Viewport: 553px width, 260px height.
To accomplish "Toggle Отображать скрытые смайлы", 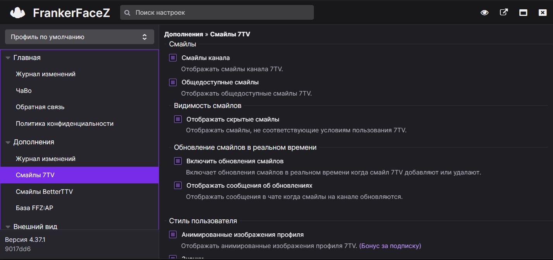I will [177, 119].
